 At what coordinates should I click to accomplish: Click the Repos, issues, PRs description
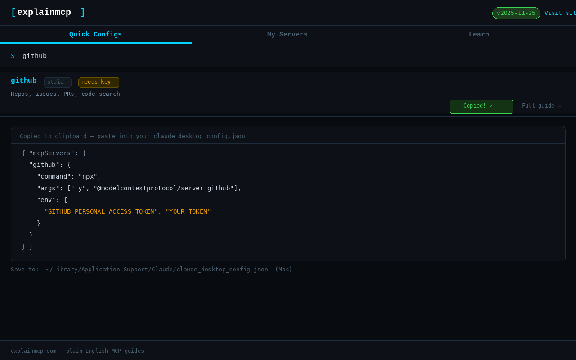[x=65, y=94]
